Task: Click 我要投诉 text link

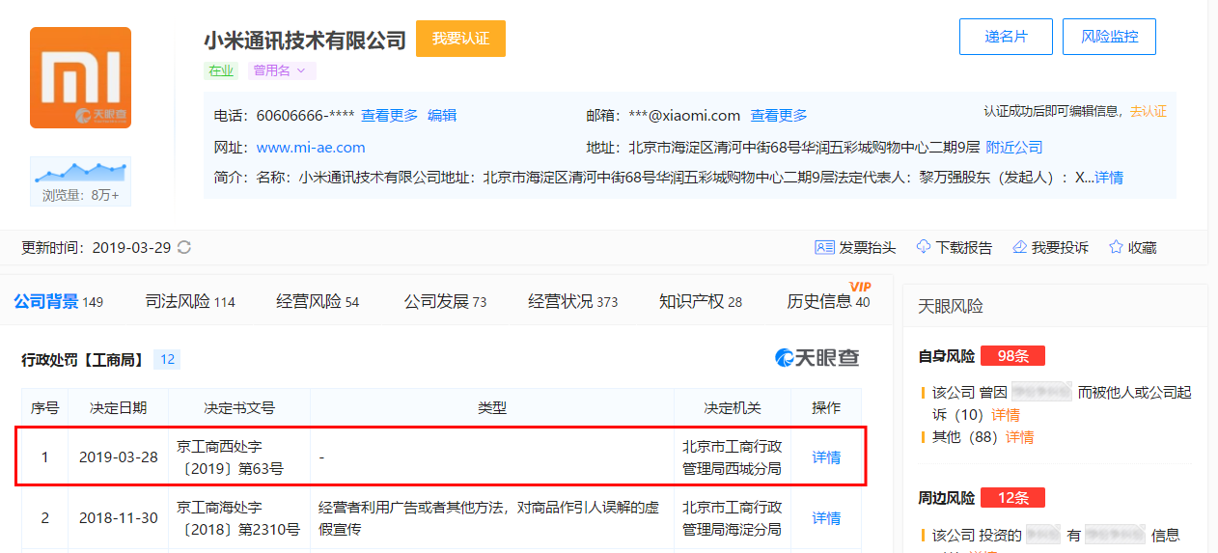Action: (x=1060, y=247)
